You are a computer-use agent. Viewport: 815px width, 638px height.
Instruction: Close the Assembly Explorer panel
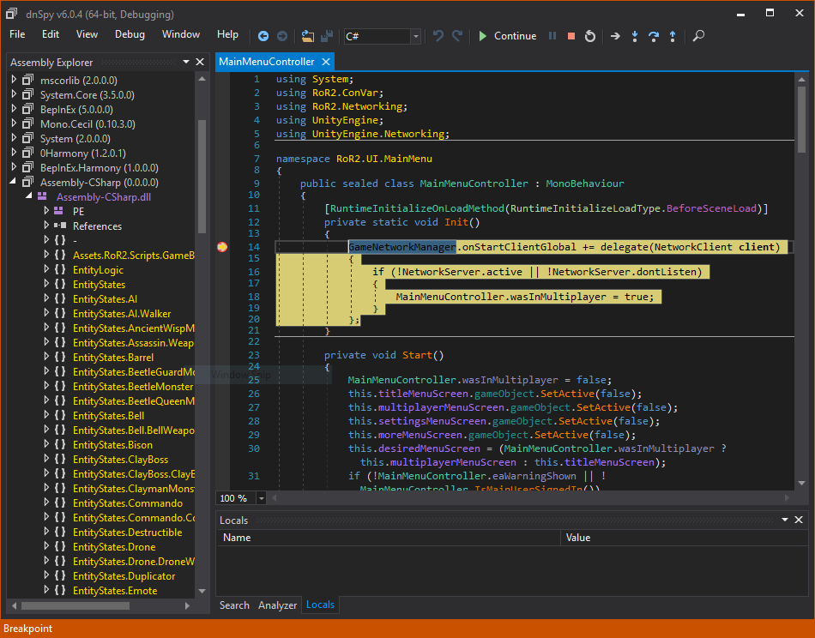pos(200,62)
